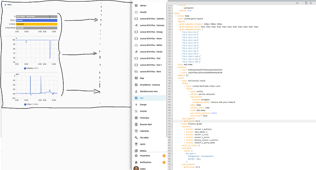316x170 pixels.
Task: Open the icloud3 cloud icon in sidebar
Action: pyautogui.click(x=136, y=12)
